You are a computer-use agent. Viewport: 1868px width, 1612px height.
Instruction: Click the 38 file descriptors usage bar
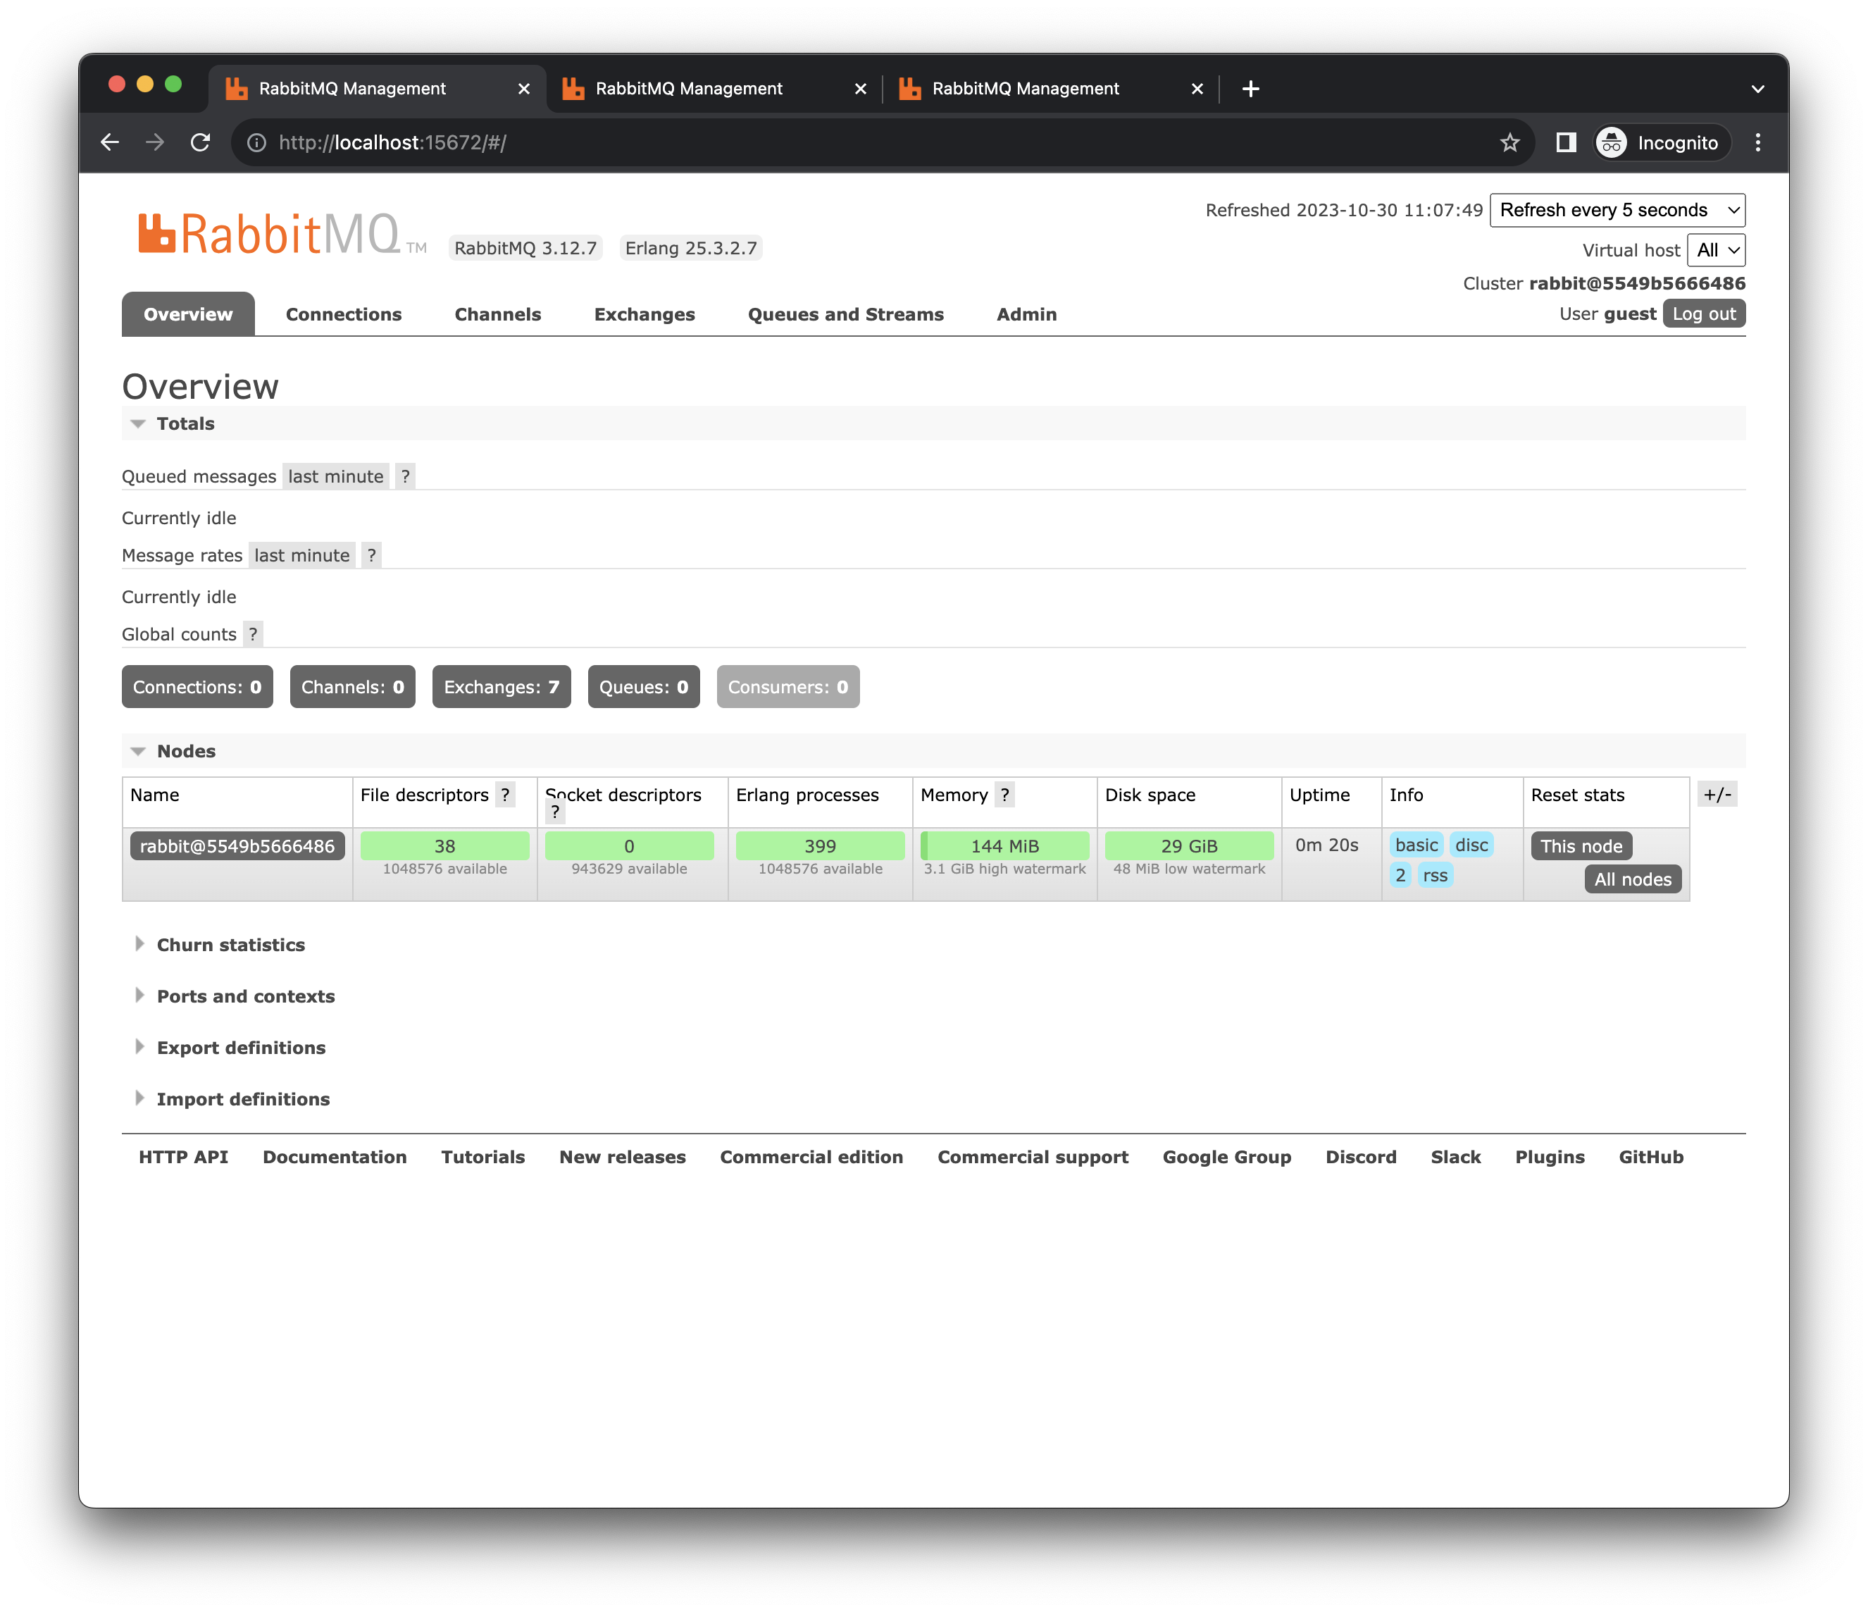(444, 845)
